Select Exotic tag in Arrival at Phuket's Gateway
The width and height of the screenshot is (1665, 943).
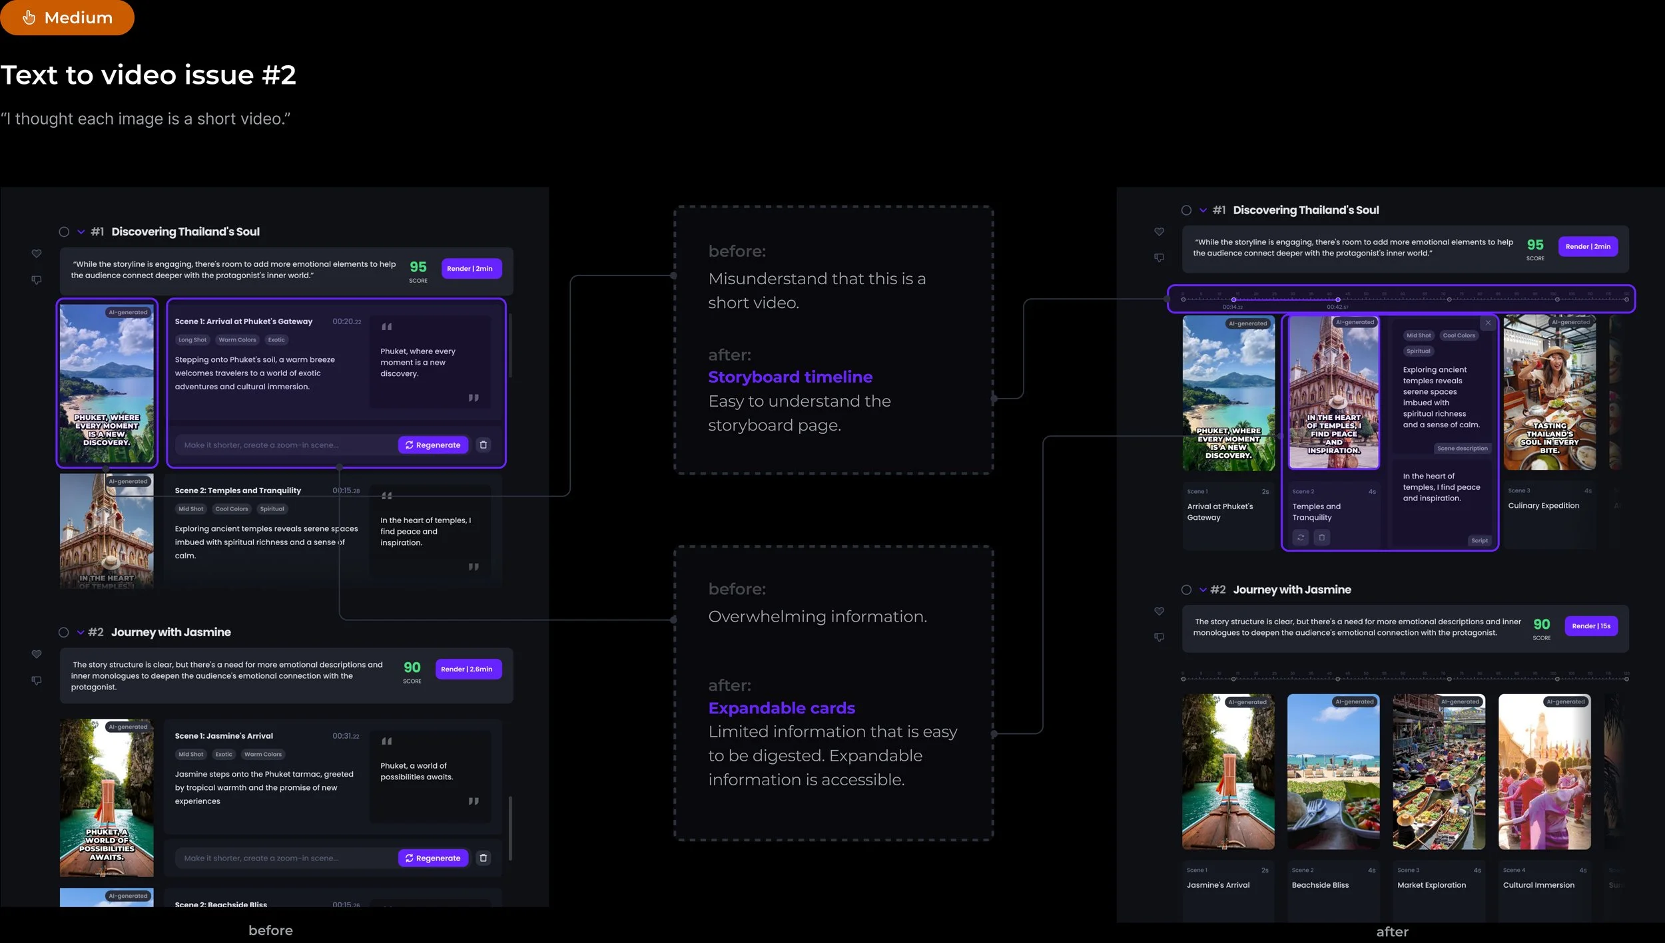click(x=276, y=339)
